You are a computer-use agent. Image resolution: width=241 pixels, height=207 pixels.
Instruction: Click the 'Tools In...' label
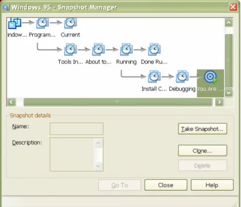[71, 62]
